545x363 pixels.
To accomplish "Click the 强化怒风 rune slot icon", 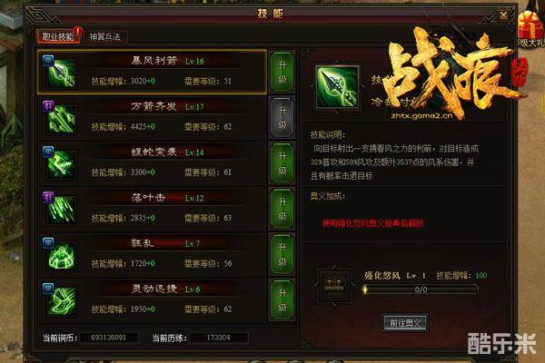I will click(334, 286).
